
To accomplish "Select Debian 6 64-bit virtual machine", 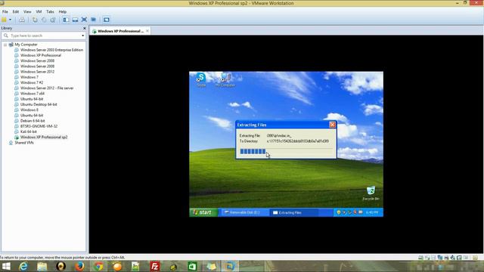I will tap(33, 121).
